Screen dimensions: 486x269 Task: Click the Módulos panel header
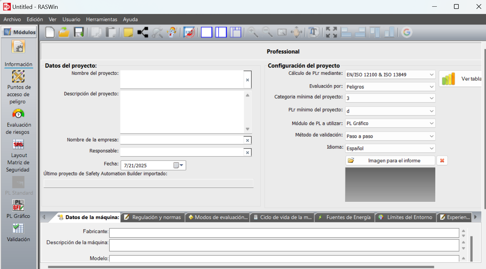coord(19,32)
